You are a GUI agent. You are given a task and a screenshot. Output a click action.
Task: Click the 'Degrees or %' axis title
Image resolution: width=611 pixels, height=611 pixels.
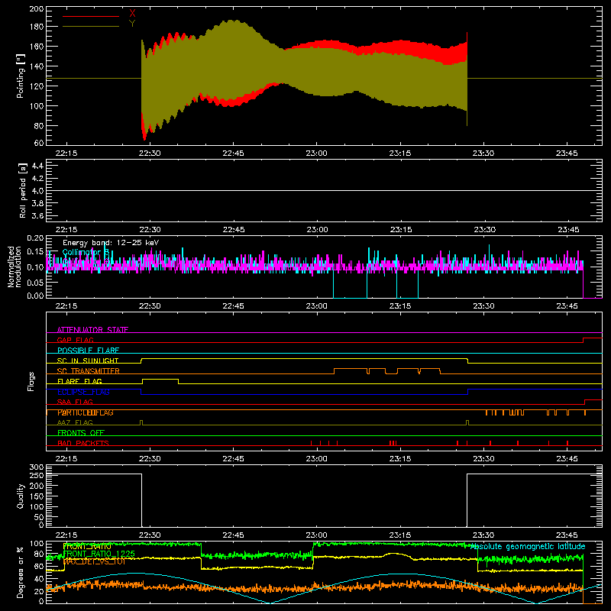21,572
